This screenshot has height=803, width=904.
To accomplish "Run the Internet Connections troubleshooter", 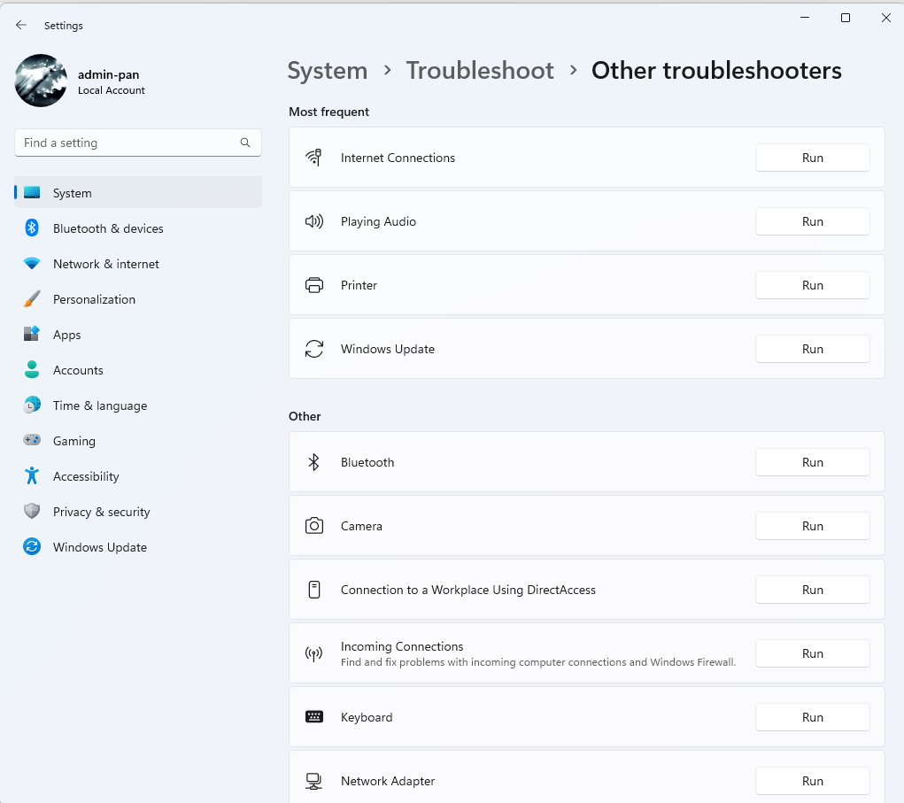I will (812, 158).
